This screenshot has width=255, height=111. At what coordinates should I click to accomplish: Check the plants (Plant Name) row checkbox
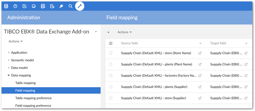[x=111, y=64]
